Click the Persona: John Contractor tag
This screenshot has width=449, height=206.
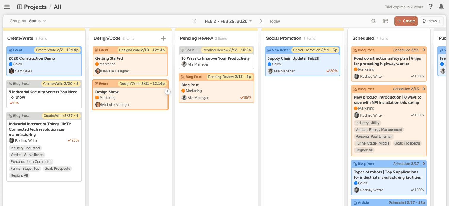(31, 162)
